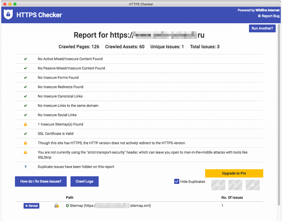Click the Unique Issues: 1 stat
Screen dimensions: 282x222
[x=167, y=47]
